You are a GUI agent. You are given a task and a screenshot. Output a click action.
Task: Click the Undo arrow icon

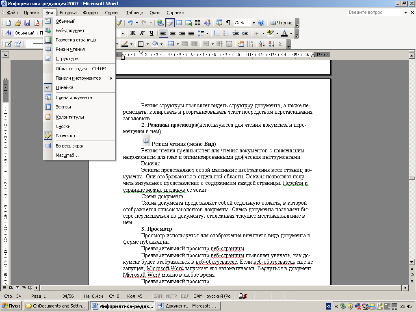pyautogui.click(x=130, y=23)
